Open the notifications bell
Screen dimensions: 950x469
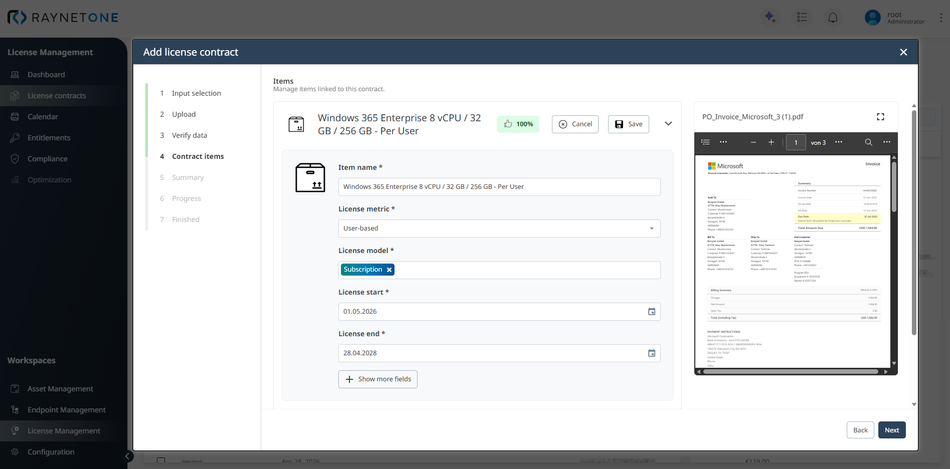(x=833, y=18)
